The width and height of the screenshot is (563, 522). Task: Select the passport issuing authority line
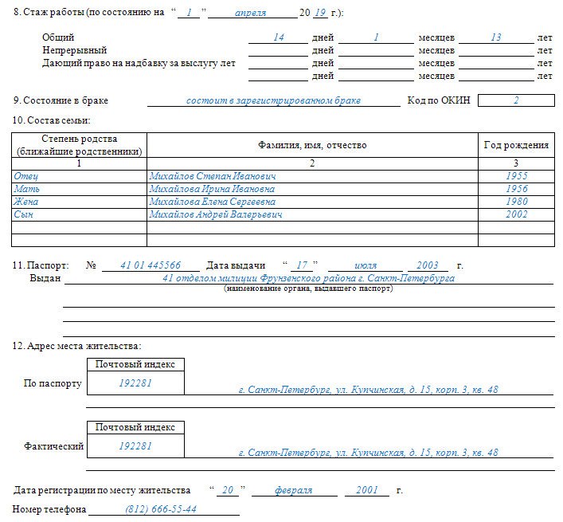(307, 279)
